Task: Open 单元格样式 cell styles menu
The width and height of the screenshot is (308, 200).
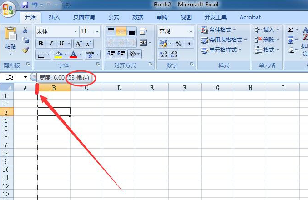Action: [x=221, y=50]
